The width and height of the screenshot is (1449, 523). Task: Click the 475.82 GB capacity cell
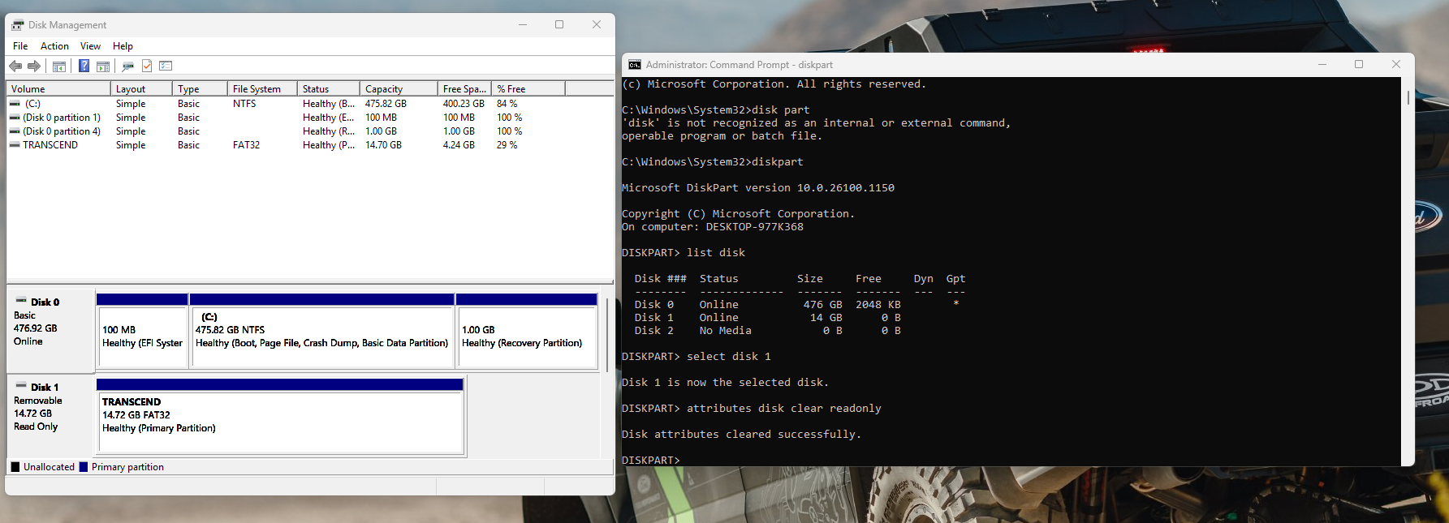pyautogui.click(x=386, y=104)
